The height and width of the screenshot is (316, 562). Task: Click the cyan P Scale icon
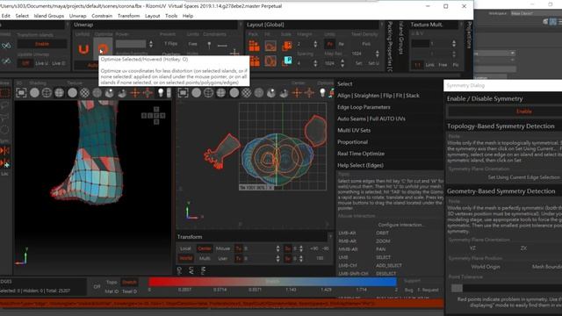287,61
